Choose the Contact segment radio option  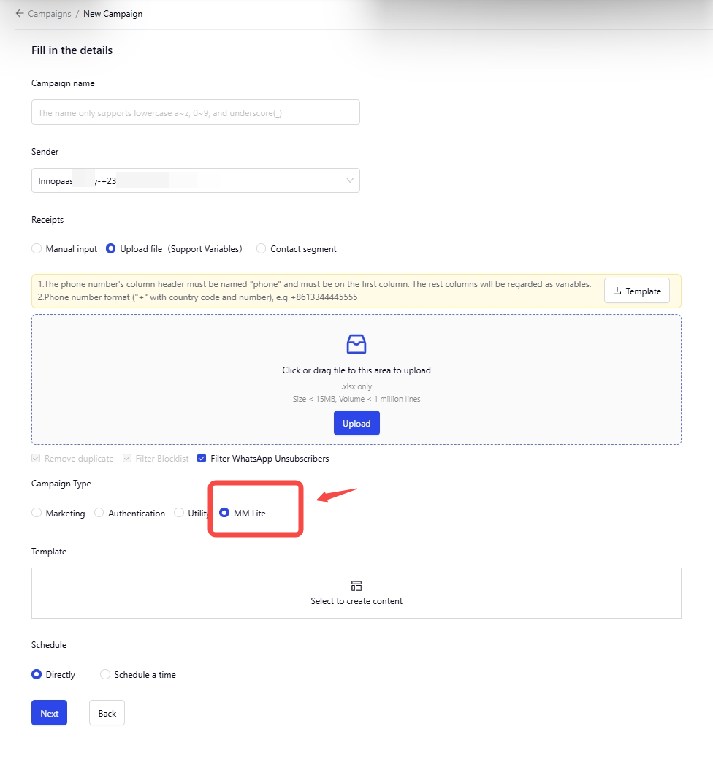coord(262,249)
